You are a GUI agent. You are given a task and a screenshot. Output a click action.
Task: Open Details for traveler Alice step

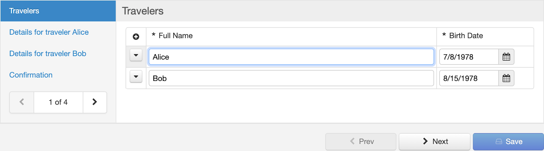[x=49, y=32]
